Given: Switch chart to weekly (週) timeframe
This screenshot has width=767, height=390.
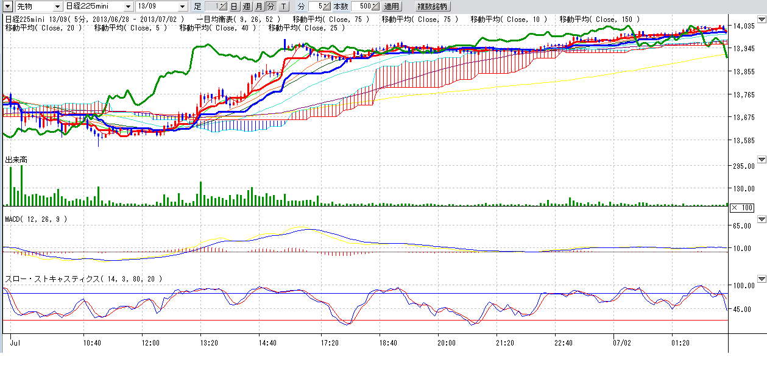Looking at the screenshot, I should click(x=246, y=7).
